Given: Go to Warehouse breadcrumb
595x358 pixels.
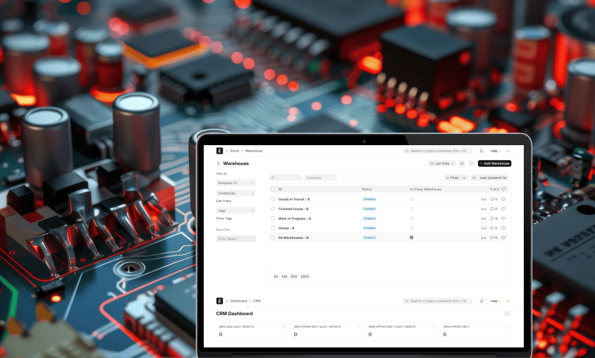Looking at the screenshot, I should pos(254,151).
